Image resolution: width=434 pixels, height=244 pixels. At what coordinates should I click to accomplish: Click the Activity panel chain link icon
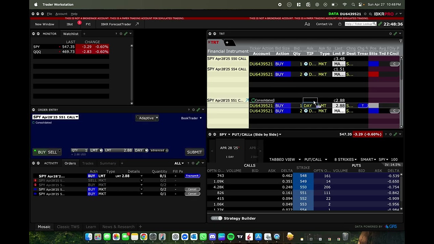click(x=198, y=163)
